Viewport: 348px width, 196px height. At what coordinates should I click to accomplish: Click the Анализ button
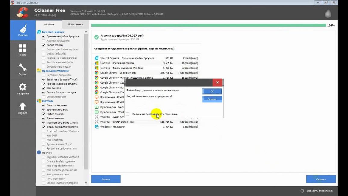click(x=106, y=179)
